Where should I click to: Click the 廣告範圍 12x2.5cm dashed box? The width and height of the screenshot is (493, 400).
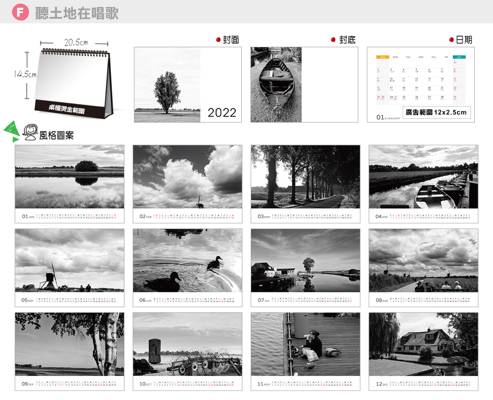(x=436, y=112)
